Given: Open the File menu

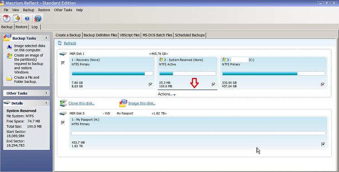Looking at the screenshot, I should click(x=6, y=10).
